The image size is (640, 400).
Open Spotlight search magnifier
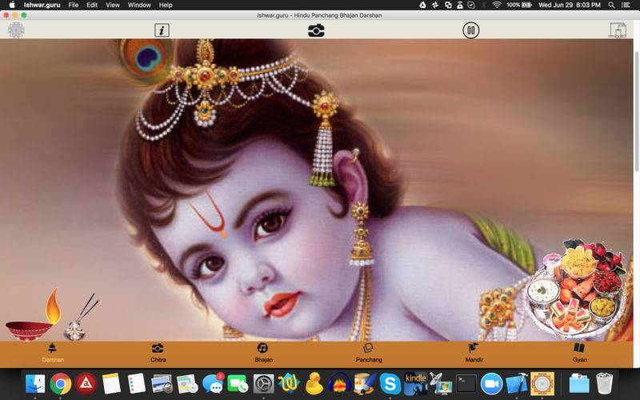pos(611,5)
